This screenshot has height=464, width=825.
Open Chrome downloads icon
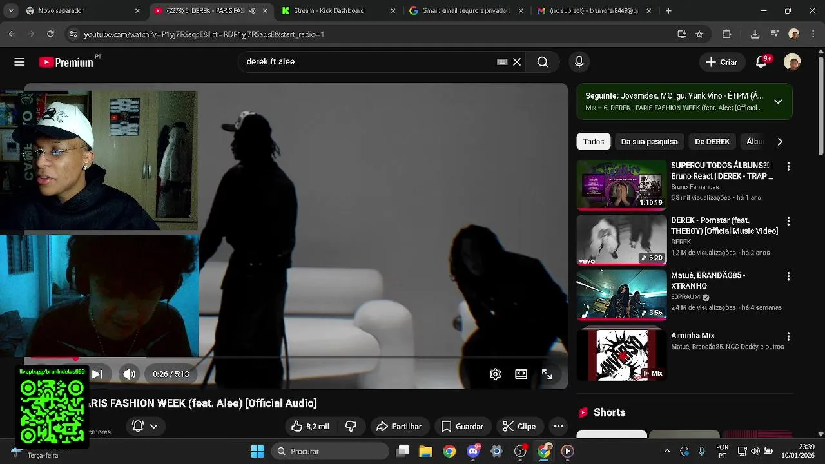coord(755,34)
